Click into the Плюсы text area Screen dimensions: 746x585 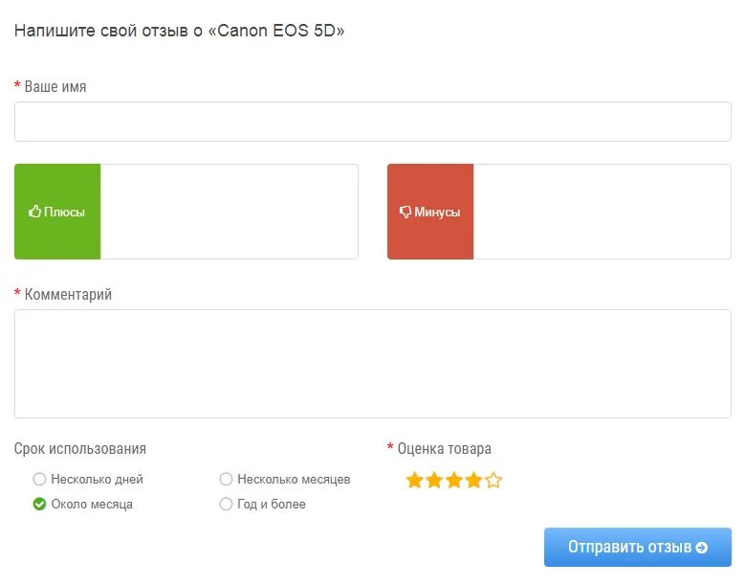[229, 212]
